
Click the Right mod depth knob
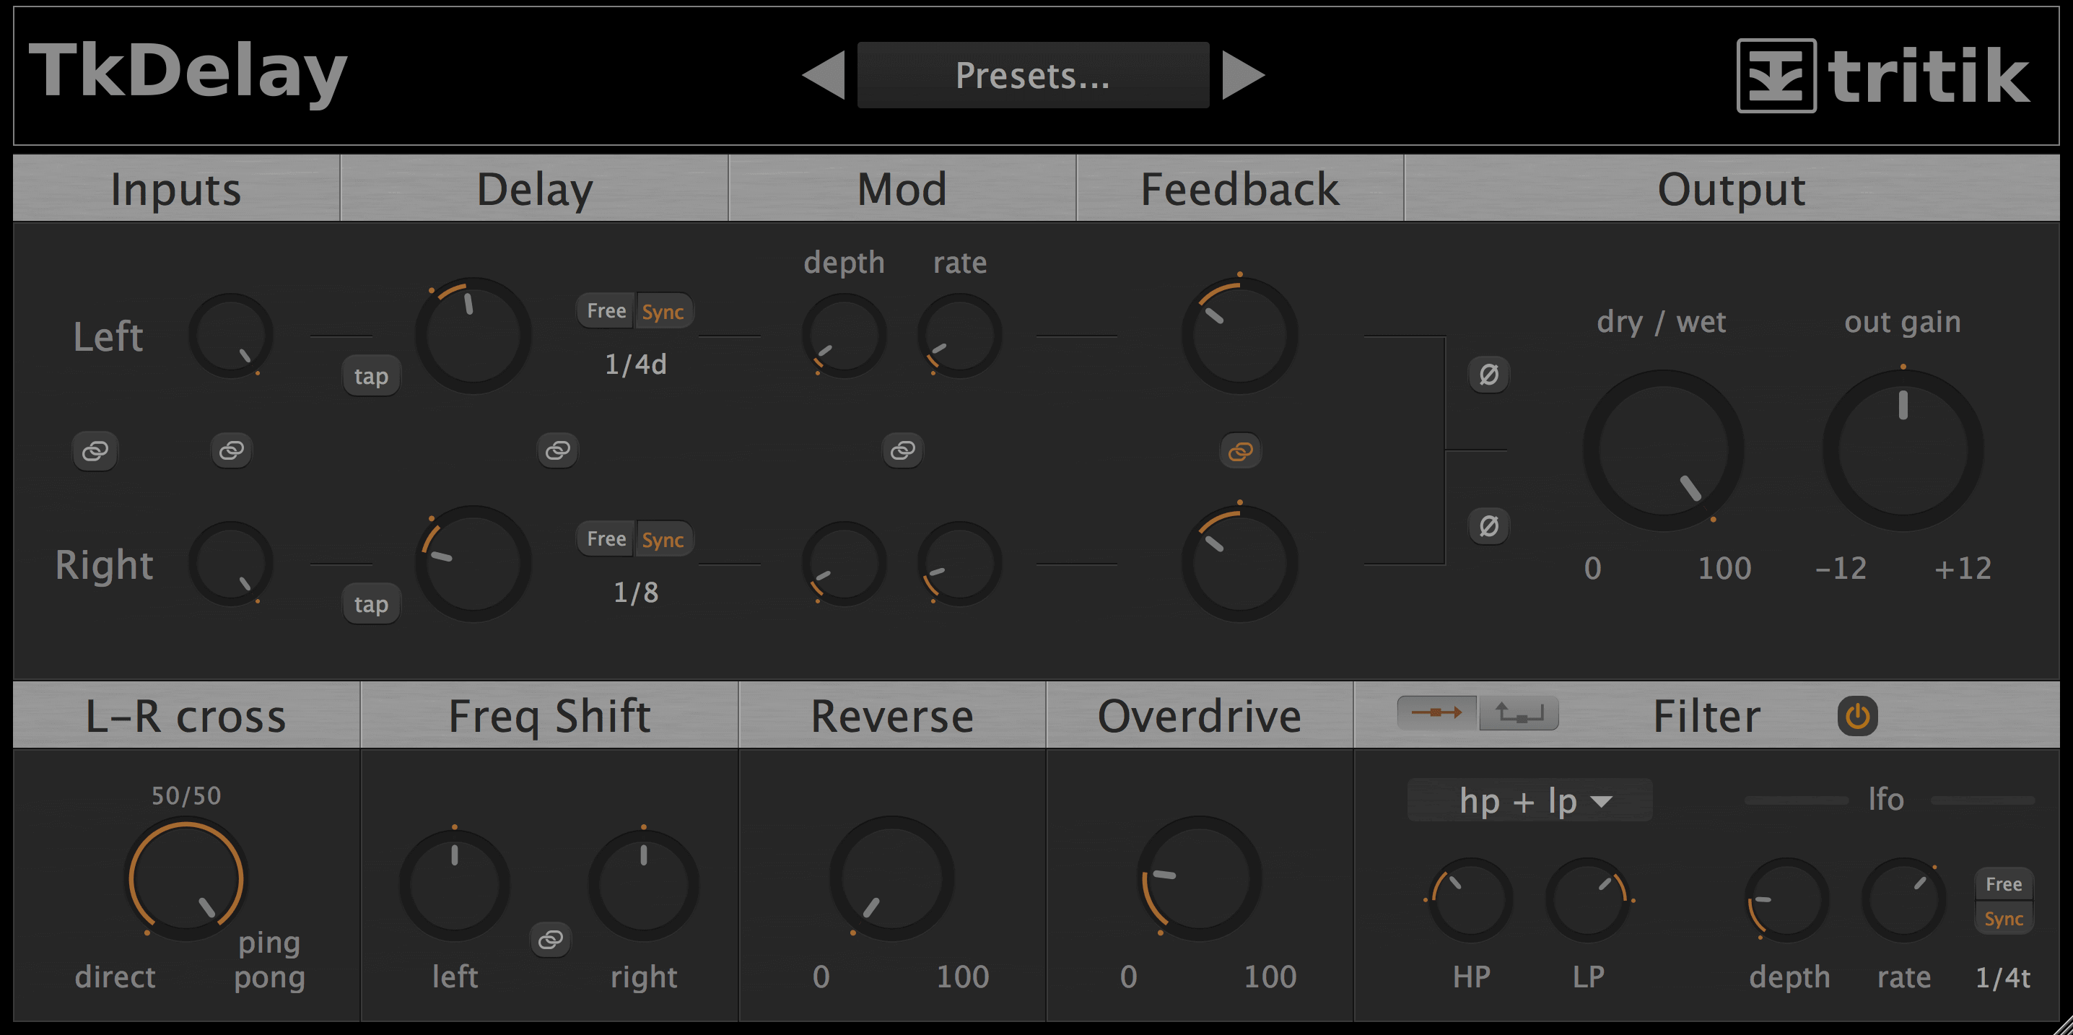coord(845,562)
